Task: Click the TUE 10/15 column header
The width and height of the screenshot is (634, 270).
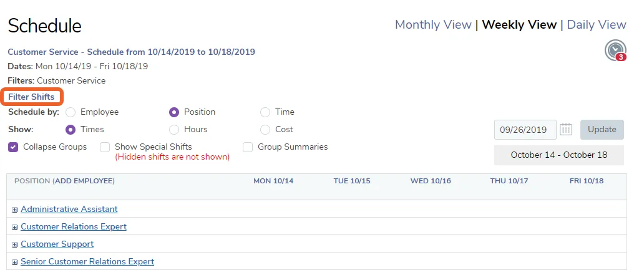Action: point(352,181)
